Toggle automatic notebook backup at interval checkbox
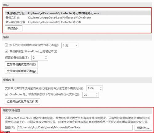The height and width of the screenshot is (133, 154). [6, 45]
